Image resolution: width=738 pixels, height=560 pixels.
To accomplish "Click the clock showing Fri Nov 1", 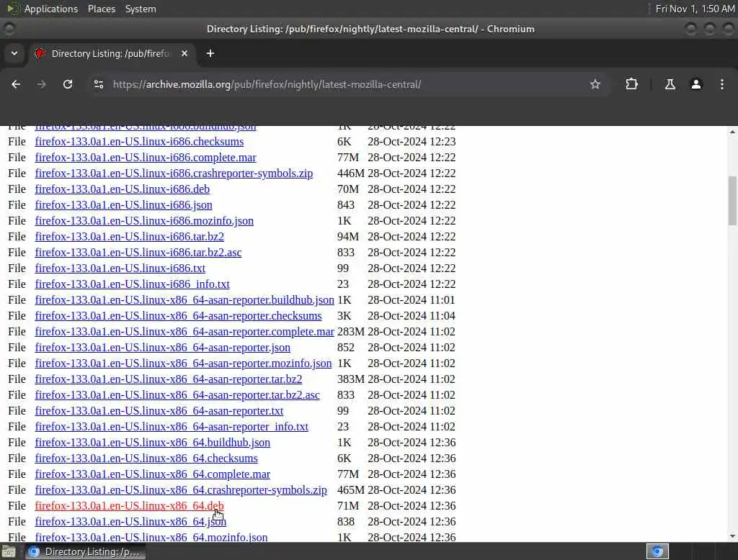I will pyautogui.click(x=695, y=9).
